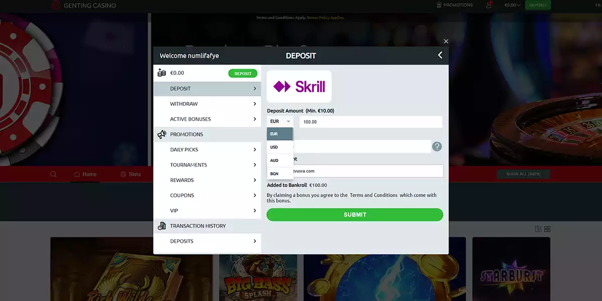Open the Withdraw sidebar menu item

[x=207, y=104]
